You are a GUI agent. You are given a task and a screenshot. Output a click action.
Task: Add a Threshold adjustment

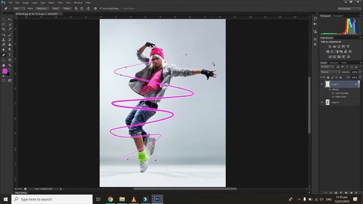click(x=339, y=57)
